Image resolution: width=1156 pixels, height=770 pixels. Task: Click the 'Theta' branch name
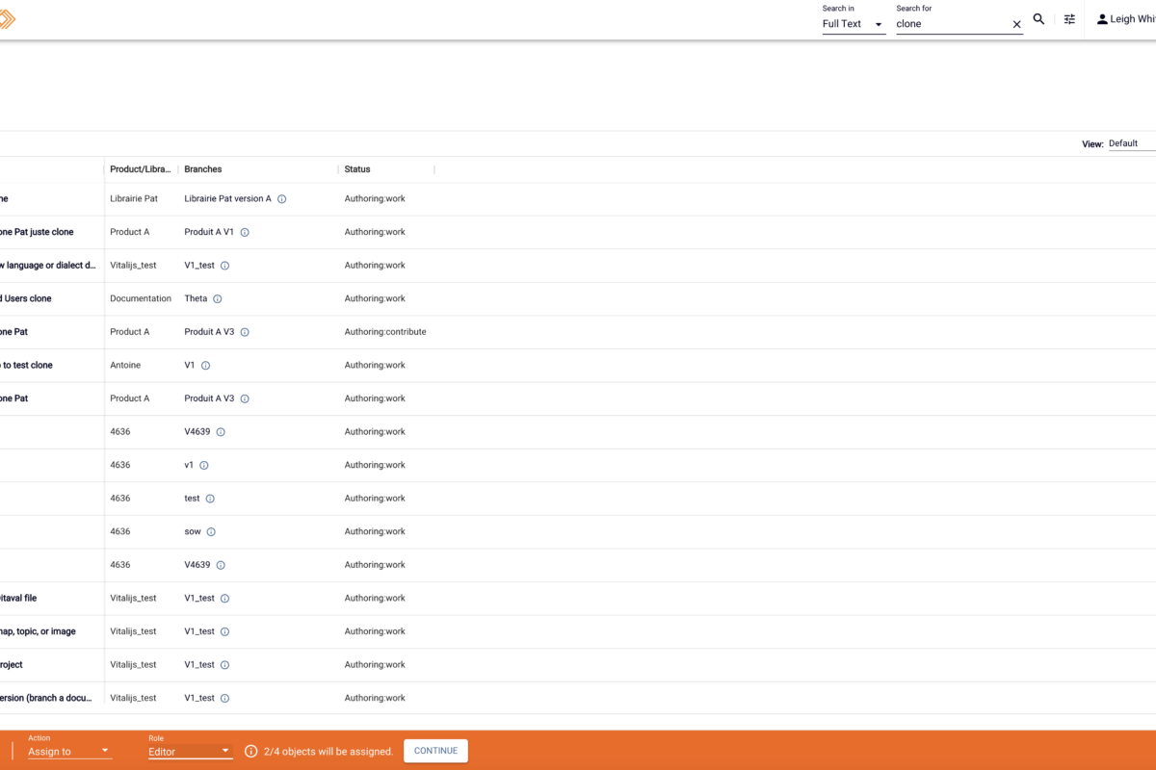(x=196, y=298)
